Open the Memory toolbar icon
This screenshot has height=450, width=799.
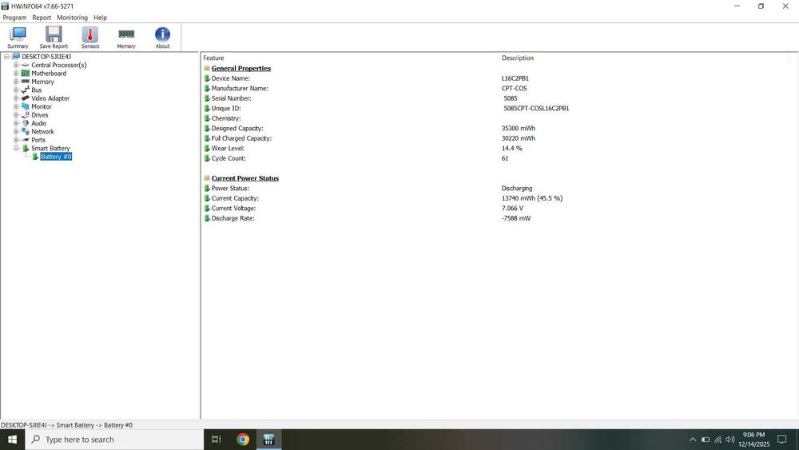[x=126, y=38]
